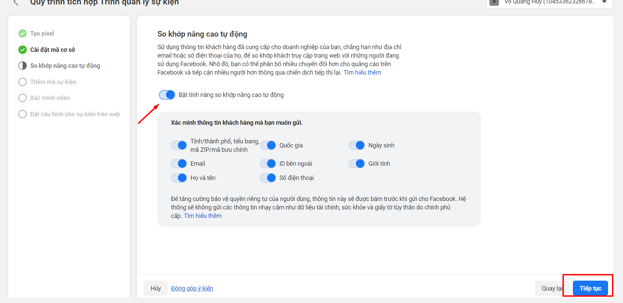Go to the Thêm mã sự kiện step
This screenshot has height=303, width=623.
tap(53, 82)
